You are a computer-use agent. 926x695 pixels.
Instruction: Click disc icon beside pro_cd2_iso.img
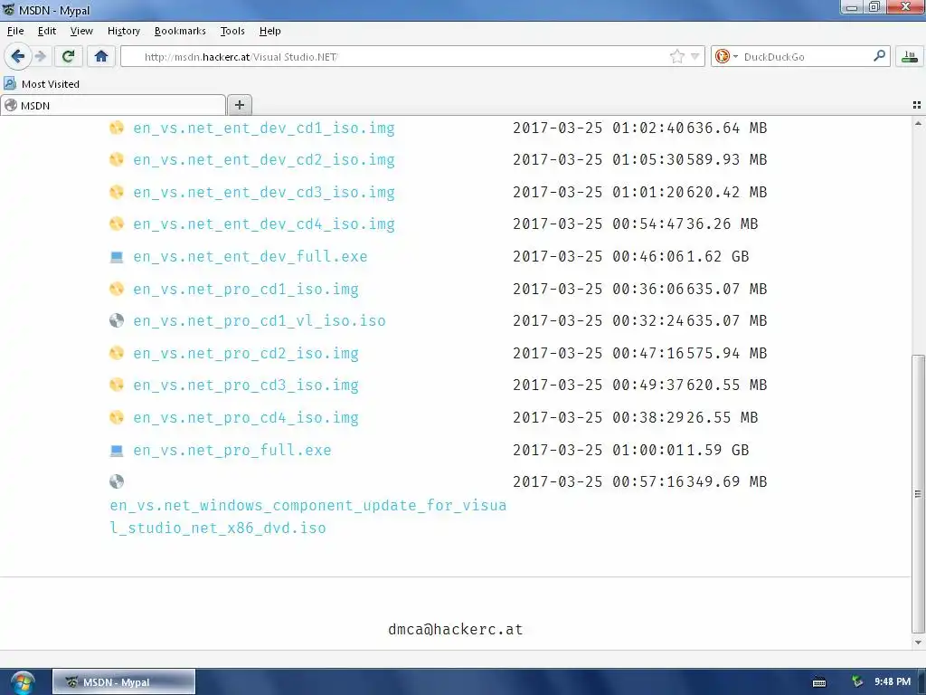point(117,353)
